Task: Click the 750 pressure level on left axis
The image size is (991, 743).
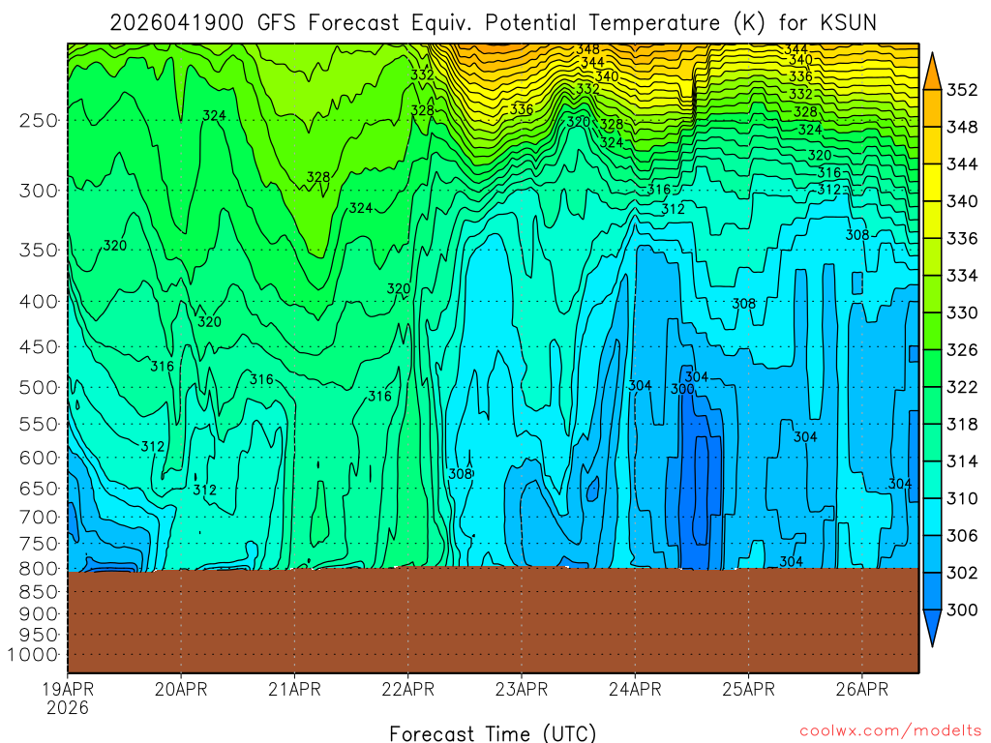Action: pyautogui.click(x=39, y=544)
